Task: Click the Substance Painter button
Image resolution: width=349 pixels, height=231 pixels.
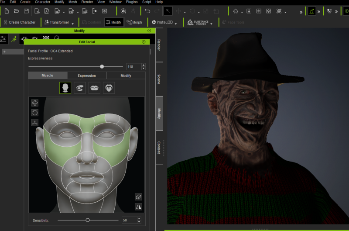Action: [x=198, y=23]
